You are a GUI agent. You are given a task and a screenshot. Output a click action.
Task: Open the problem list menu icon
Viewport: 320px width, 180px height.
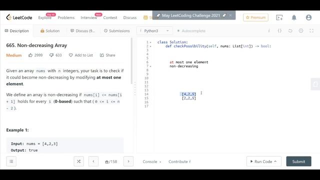[x=11, y=161]
